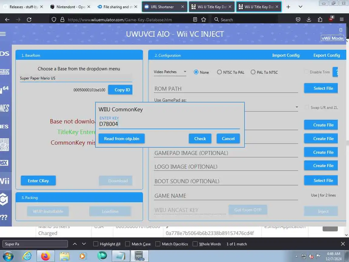Switch to URL Shortener tab
The image size is (349, 262).
point(165,7)
